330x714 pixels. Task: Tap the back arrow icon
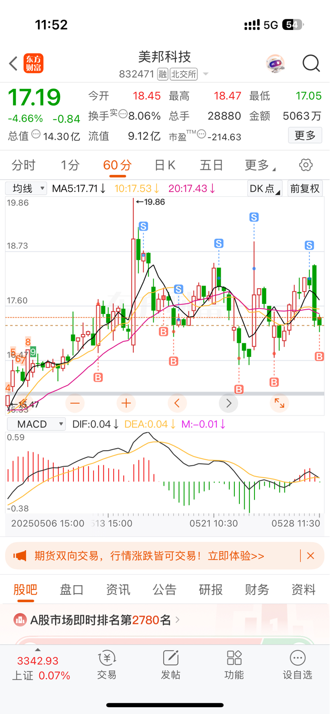[13, 63]
